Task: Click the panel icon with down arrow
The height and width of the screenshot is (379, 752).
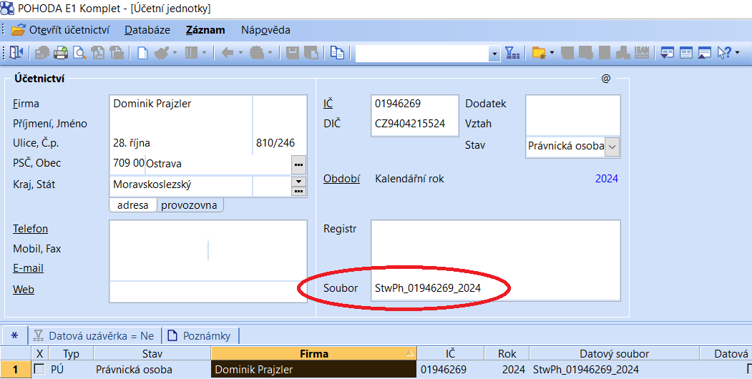Action: coord(667,53)
